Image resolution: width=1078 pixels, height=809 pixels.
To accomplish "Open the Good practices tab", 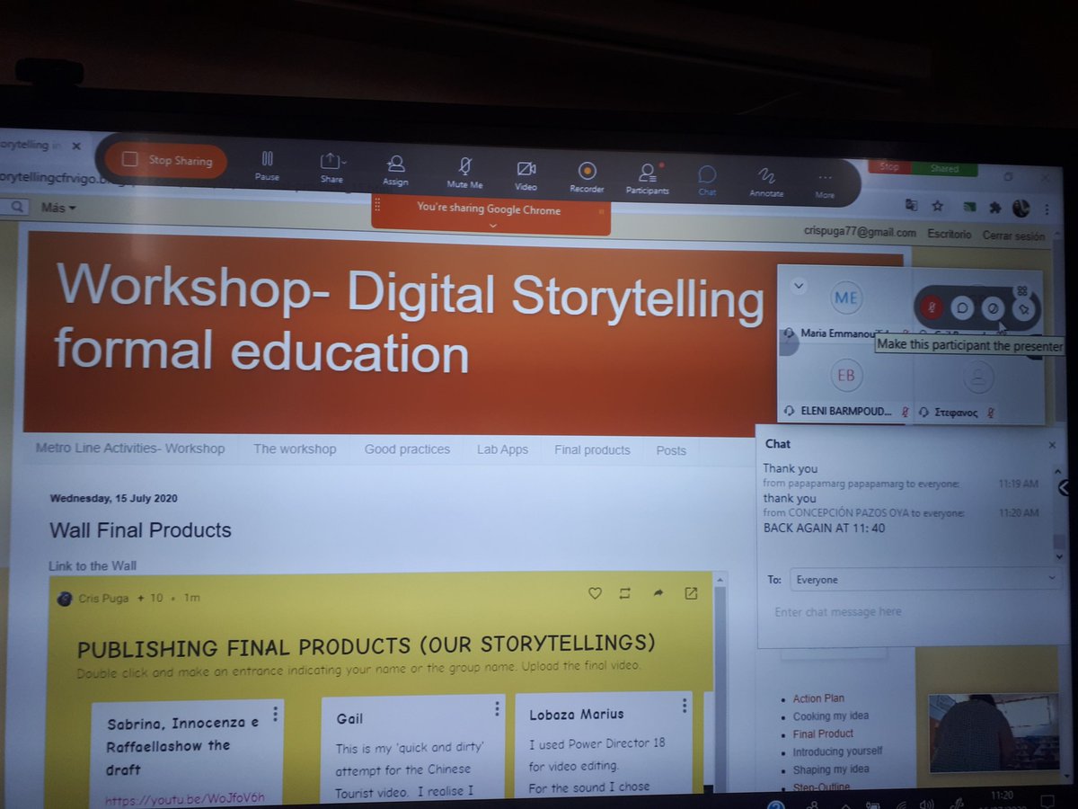I will (407, 449).
